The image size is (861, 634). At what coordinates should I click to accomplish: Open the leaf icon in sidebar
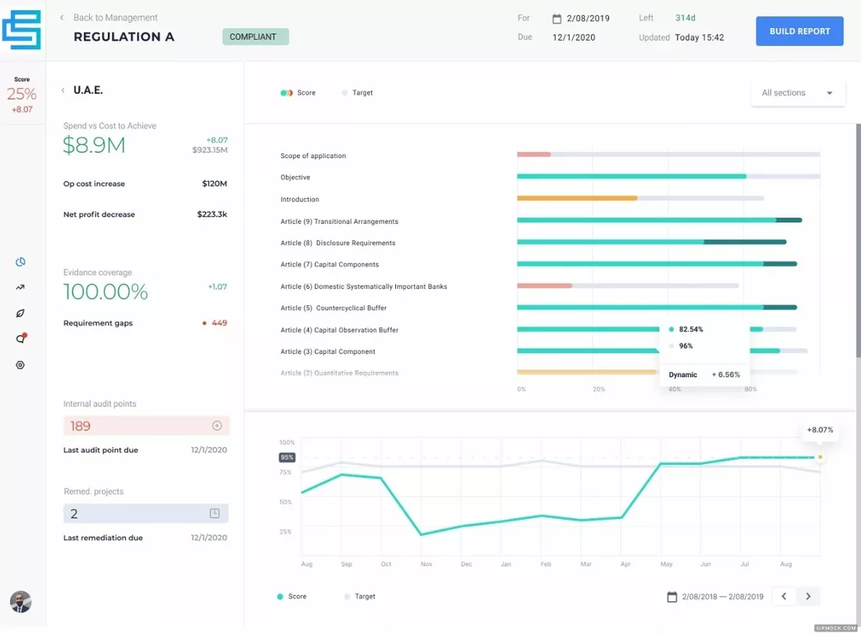[20, 313]
